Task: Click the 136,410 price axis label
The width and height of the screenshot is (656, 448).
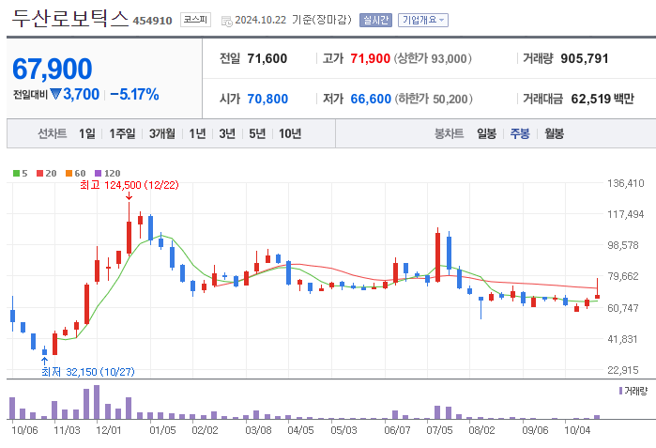Action: coord(626,183)
